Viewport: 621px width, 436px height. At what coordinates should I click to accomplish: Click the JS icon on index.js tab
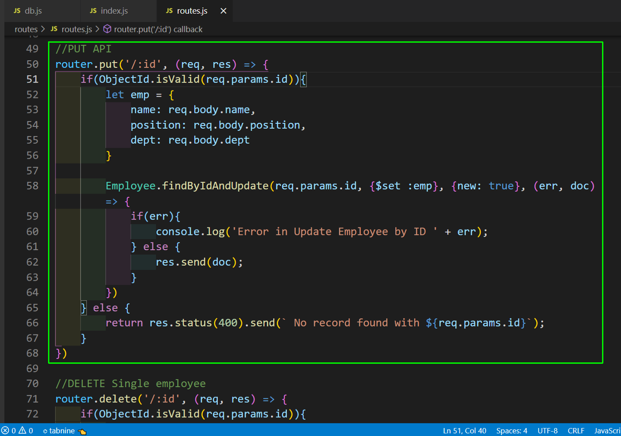pos(93,11)
